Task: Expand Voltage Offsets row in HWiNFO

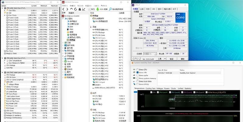Action: coord(5,84)
